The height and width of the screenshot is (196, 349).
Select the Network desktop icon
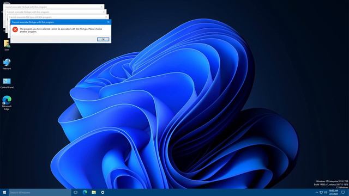click(7, 64)
